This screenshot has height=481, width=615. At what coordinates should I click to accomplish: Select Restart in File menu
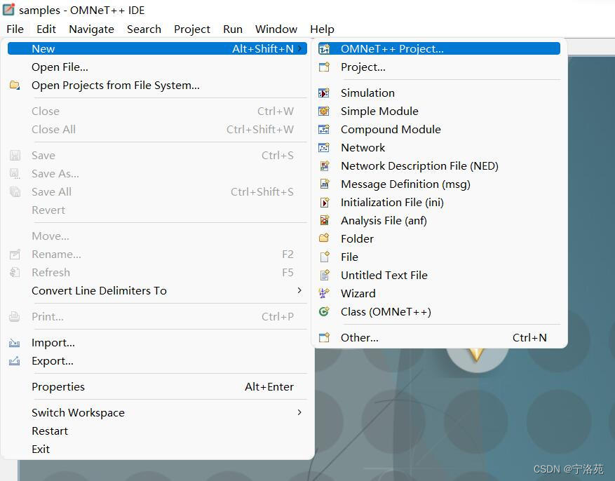tap(157, 431)
